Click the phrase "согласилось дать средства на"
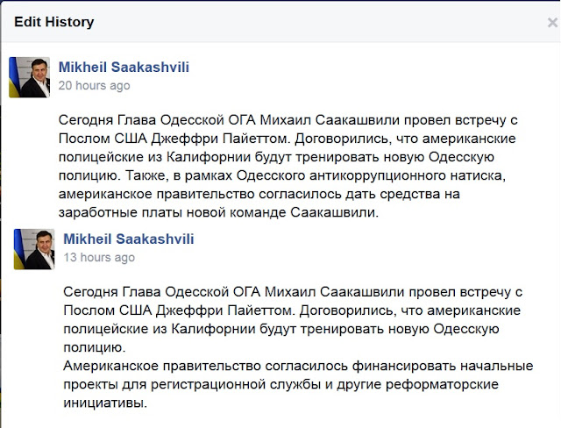This screenshot has width=561, height=428. click(359, 194)
